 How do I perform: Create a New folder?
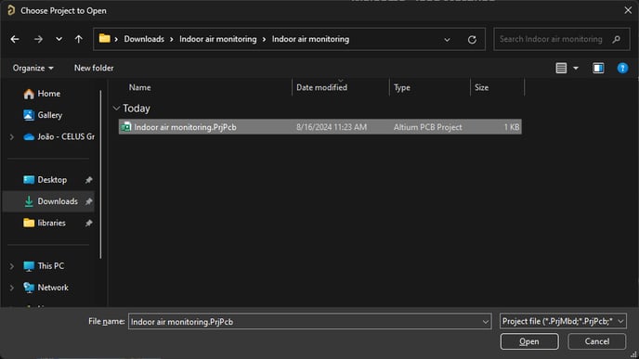point(94,68)
